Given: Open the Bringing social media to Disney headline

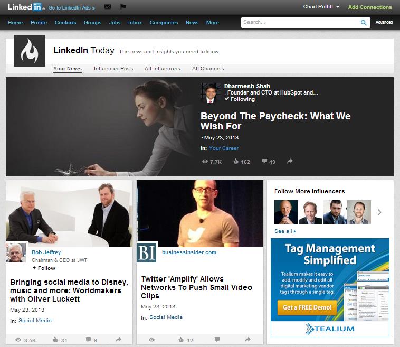Looking at the screenshot, I should click(x=69, y=290).
